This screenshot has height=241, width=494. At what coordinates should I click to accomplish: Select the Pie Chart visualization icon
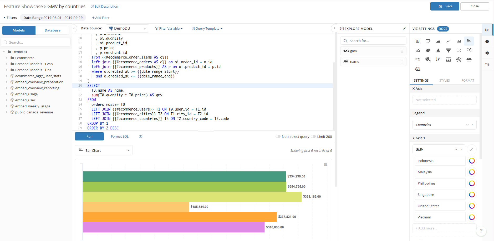click(428, 50)
